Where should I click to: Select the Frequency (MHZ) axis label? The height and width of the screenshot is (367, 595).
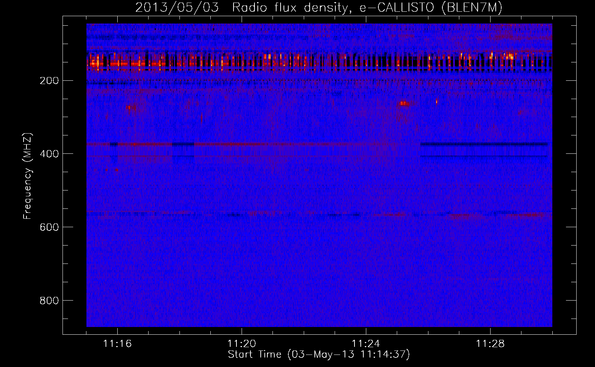click(28, 176)
